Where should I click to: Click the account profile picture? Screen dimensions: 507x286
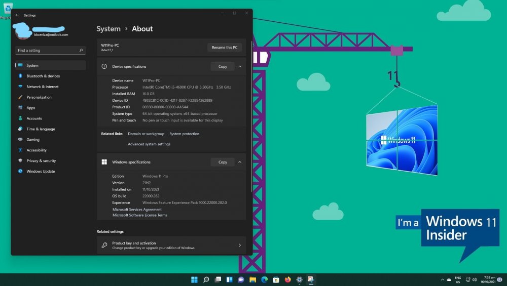[22, 31]
